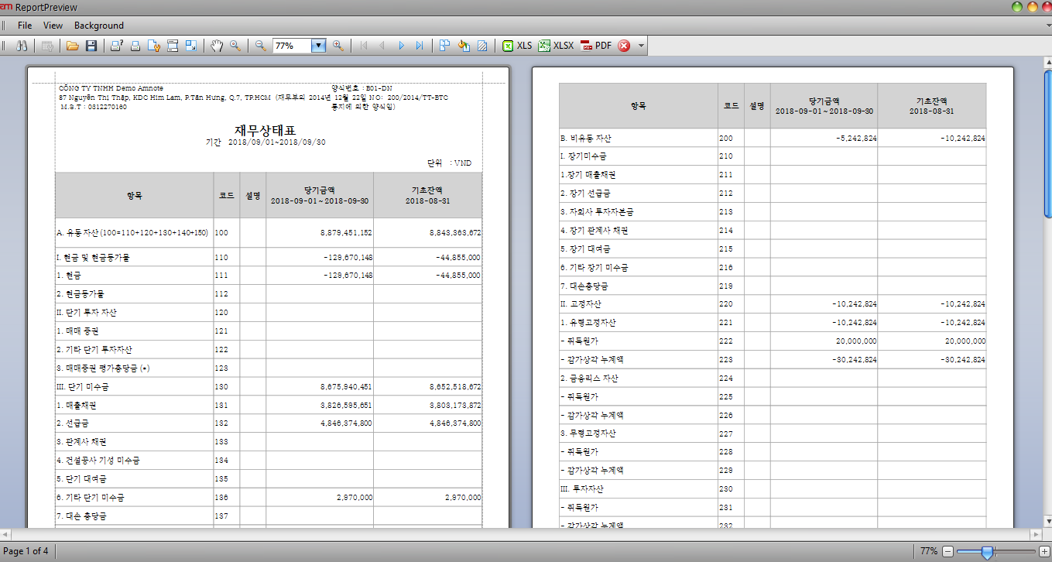The height and width of the screenshot is (562, 1052).
Task: Click the Scale icon in toolbar
Action: [x=191, y=46]
